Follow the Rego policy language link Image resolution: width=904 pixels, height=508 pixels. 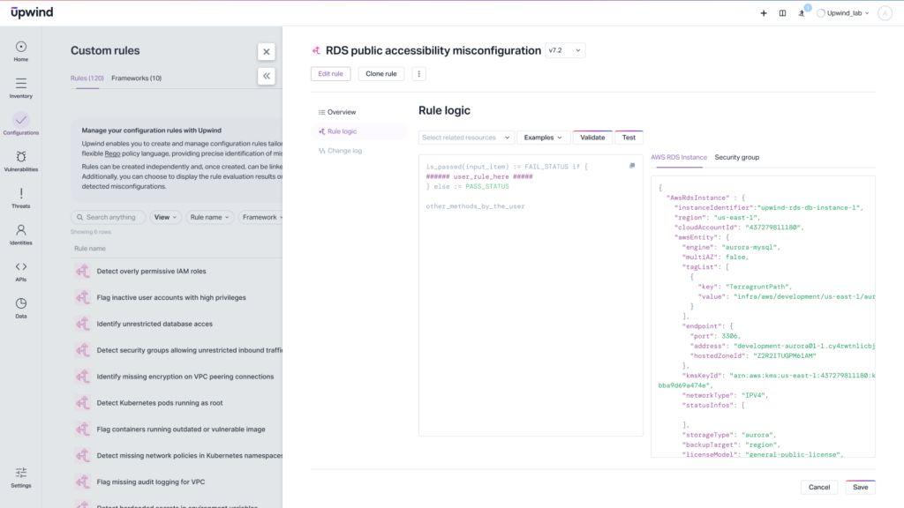(x=112, y=153)
